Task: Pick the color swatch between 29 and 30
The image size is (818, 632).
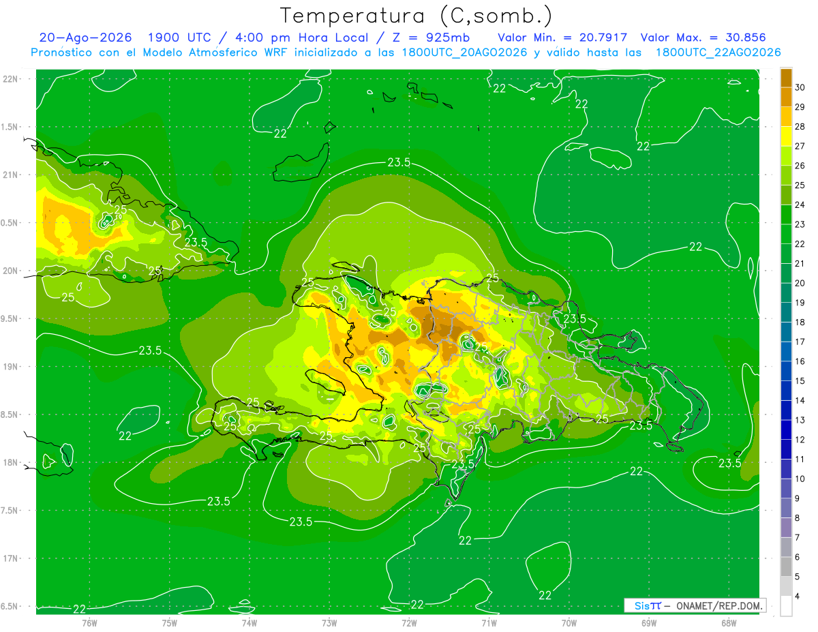Action: 786,97
